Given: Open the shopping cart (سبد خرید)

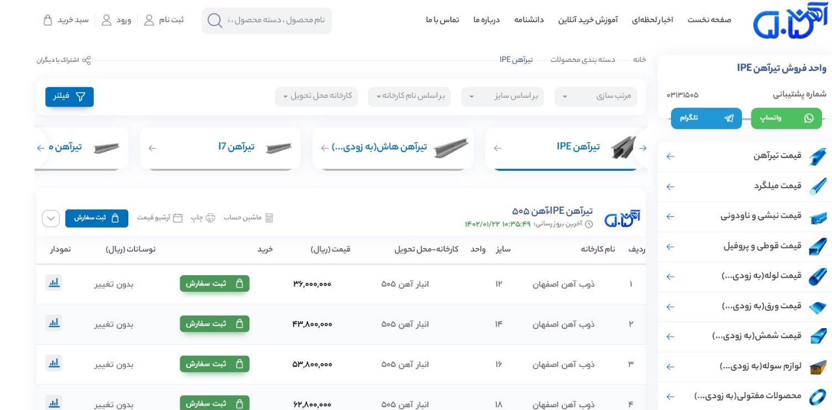Looking at the screenshot, I should tap(66, 20).
